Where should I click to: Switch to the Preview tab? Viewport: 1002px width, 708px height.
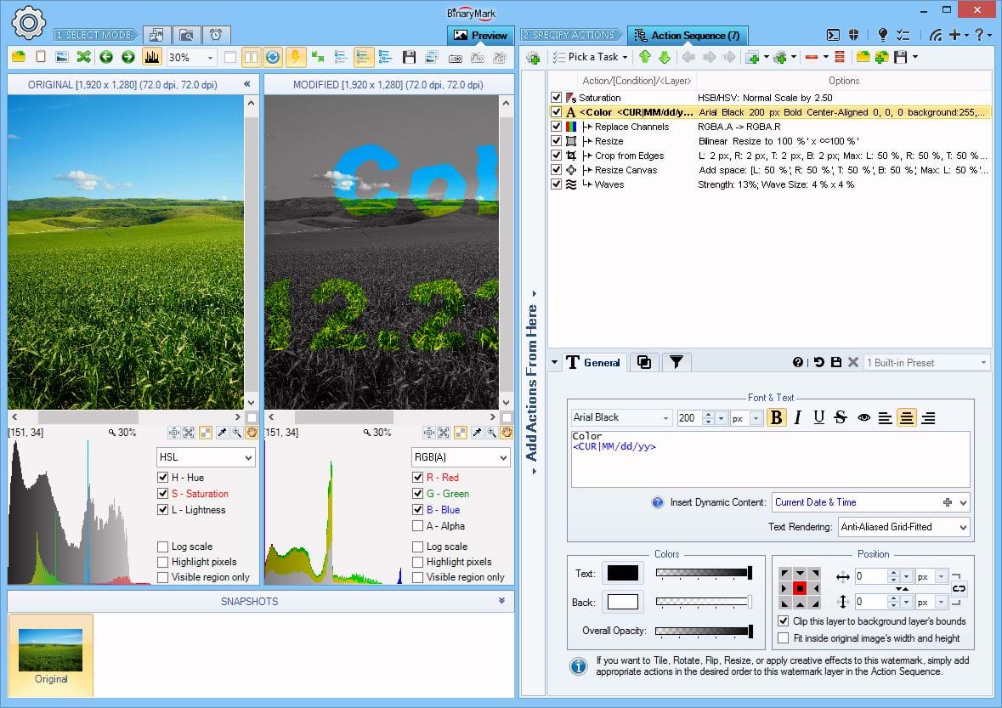point(481,35)
